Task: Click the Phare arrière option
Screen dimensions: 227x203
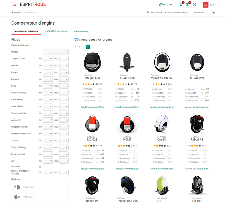Action: pyautogui.click(x=40, y=197)
